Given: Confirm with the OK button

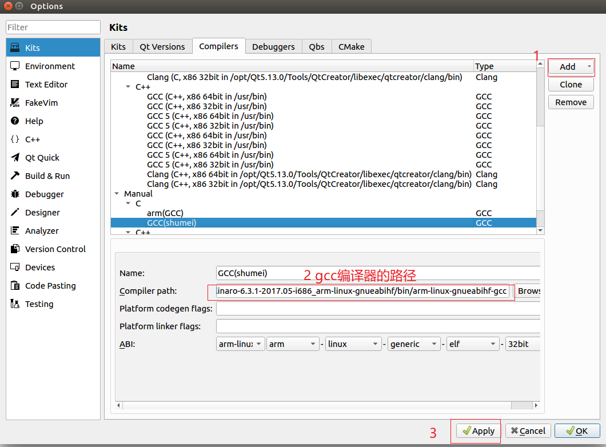Looking at the screenshot, I should point(577,431).
